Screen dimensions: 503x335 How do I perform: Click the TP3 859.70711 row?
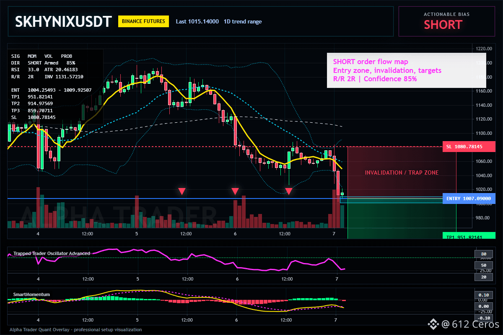pos(32,111)
